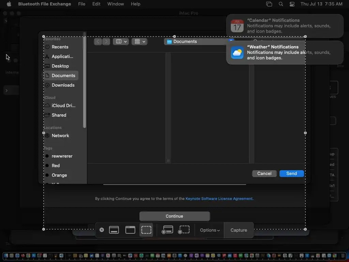Click the Calendar app notification icon

(x=237, y=26)
